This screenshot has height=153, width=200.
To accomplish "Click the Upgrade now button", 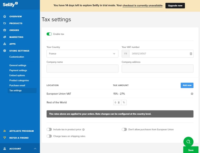I will click(x=175, y=5).
